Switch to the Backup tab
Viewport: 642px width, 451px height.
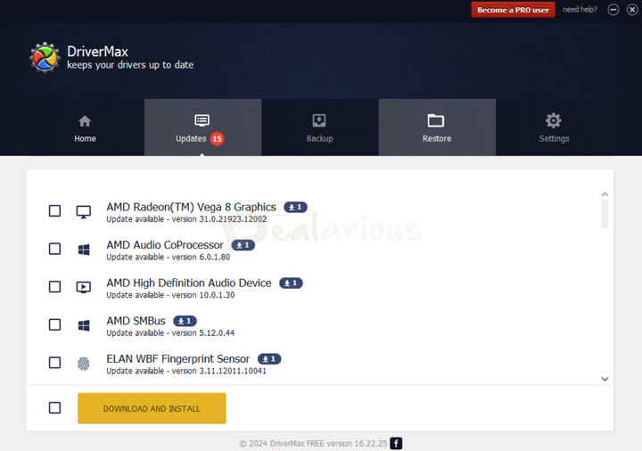(x=319, y=127)
